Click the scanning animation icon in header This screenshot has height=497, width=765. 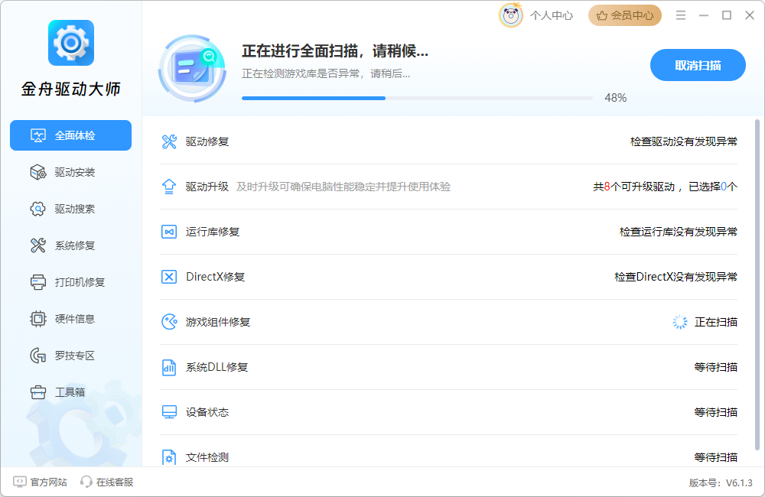(x=192, y=68)
